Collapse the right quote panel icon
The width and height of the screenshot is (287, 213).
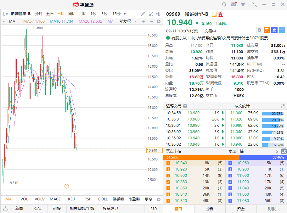(x=158, y=14)
